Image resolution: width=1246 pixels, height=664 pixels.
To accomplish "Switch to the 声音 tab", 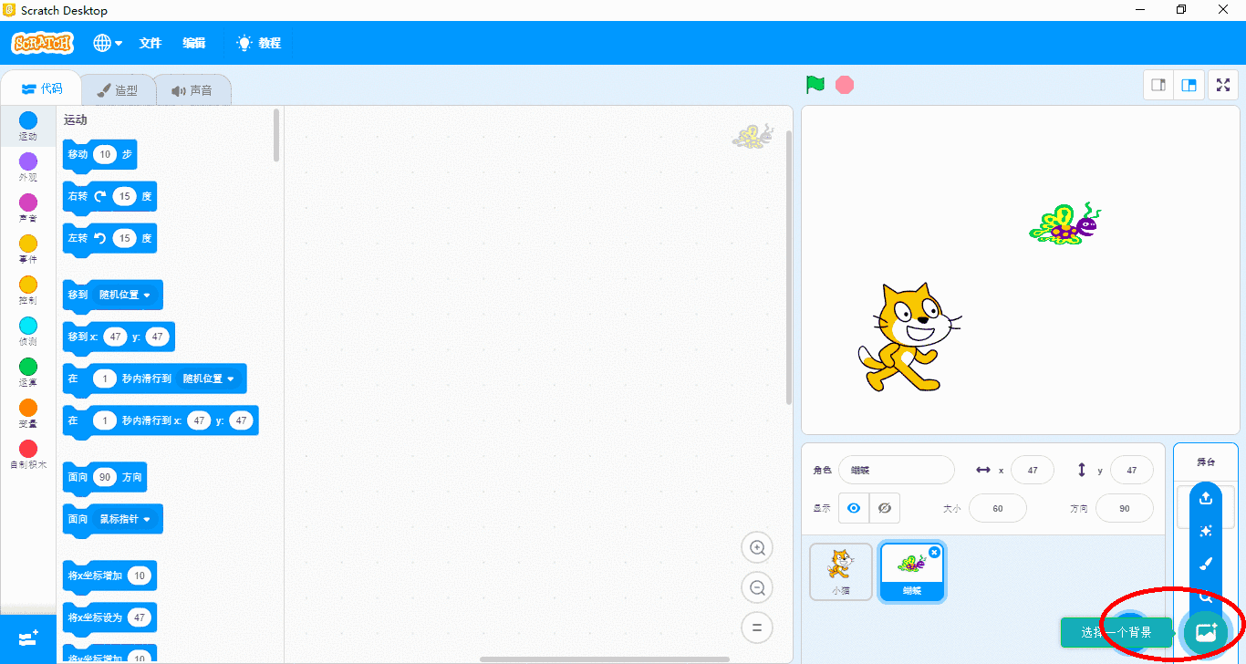I will pos(192,90).
